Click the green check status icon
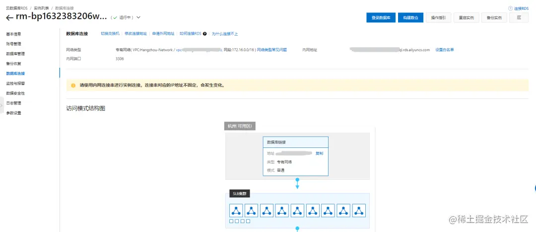This screenshot has height=232, width=536. pos(116,17)
